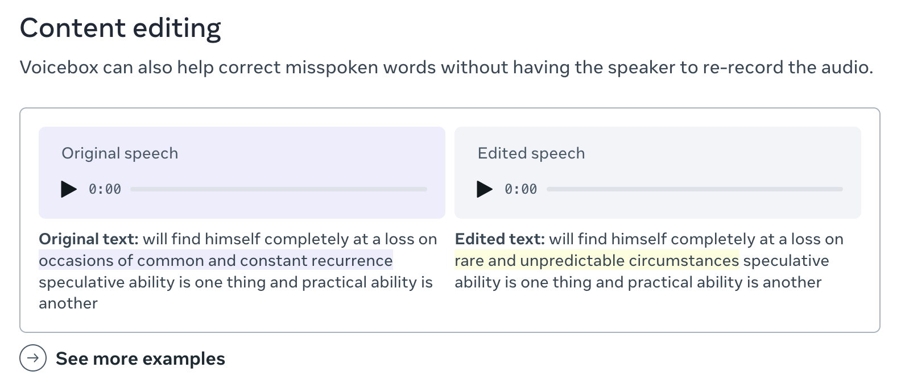Click the 0:00 timestamp on Edited speech
The height and width of the screenshot is (388, 905).
[x=520, y=189]
